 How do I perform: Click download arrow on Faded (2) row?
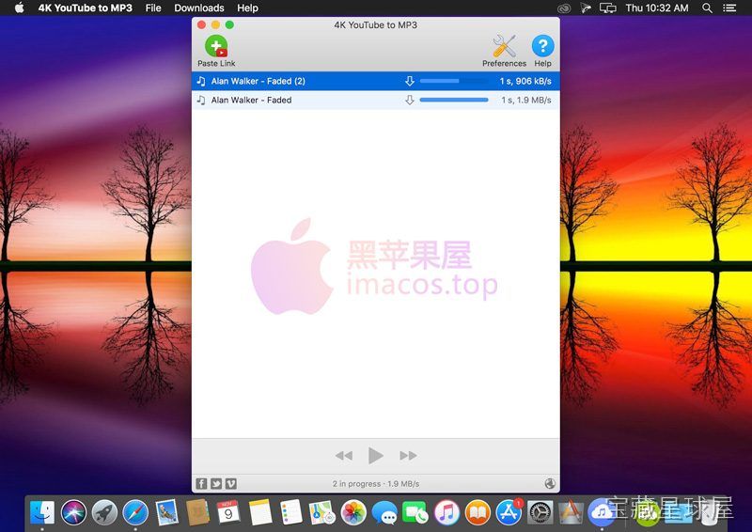click(x=410, y=81)
